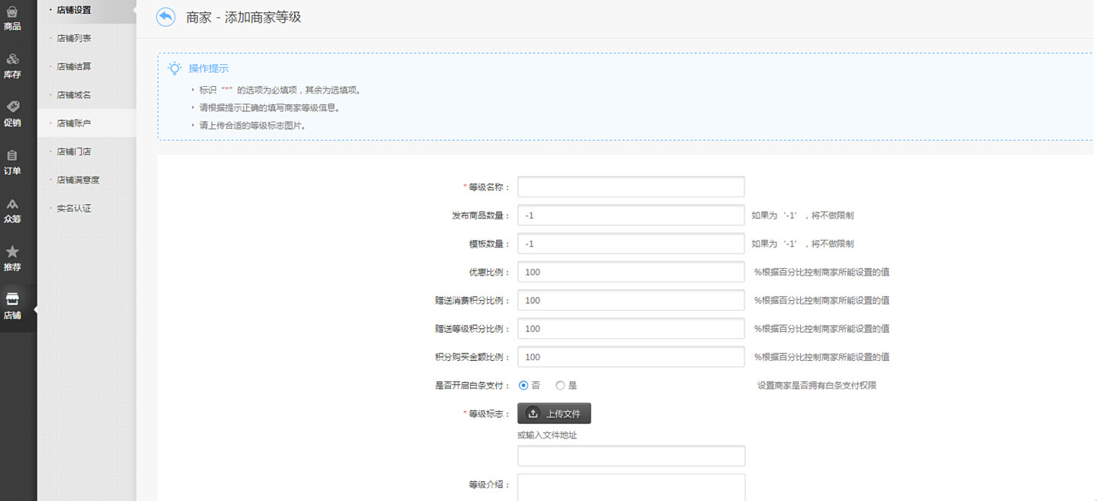This screenshot has height=501, width=1101.
Task: Open the 推荐 recommendations section
Action: click(12, 259)
